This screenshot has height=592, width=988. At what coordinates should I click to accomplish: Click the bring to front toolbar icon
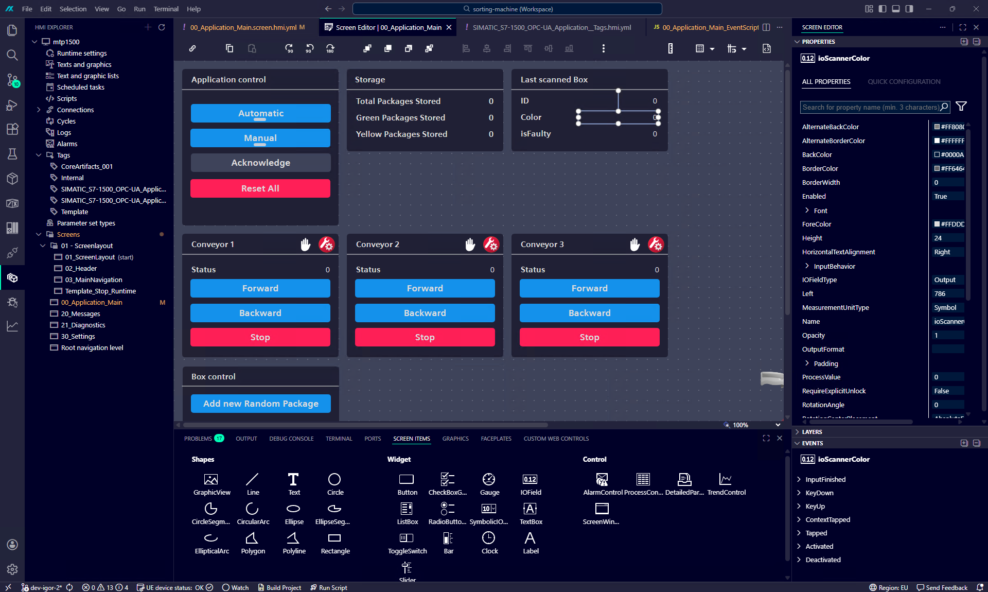pos(367,48)
